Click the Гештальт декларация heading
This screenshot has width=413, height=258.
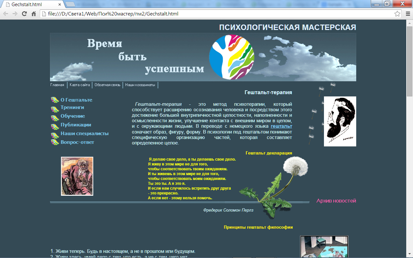(x=269, y=153)
